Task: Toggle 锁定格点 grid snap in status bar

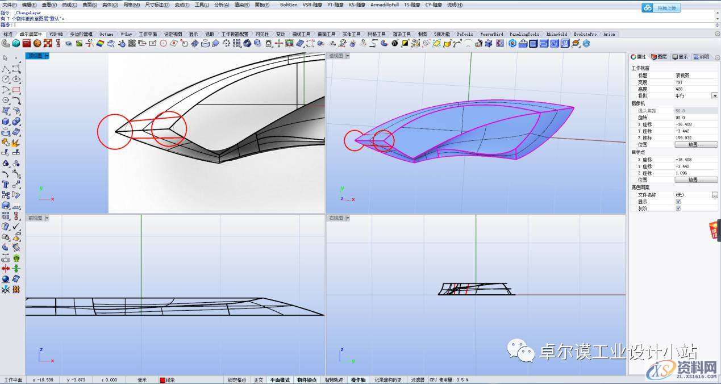Action: [x=237, y=379]
